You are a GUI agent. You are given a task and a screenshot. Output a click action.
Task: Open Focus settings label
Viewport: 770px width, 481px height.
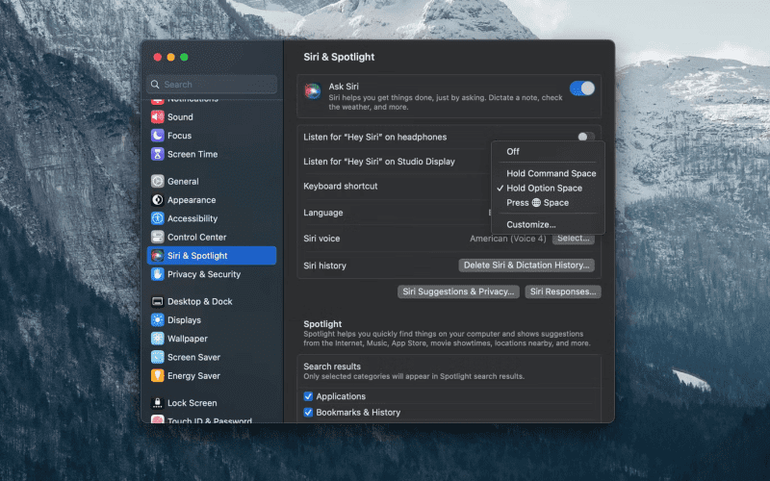[x=179, y=136]
